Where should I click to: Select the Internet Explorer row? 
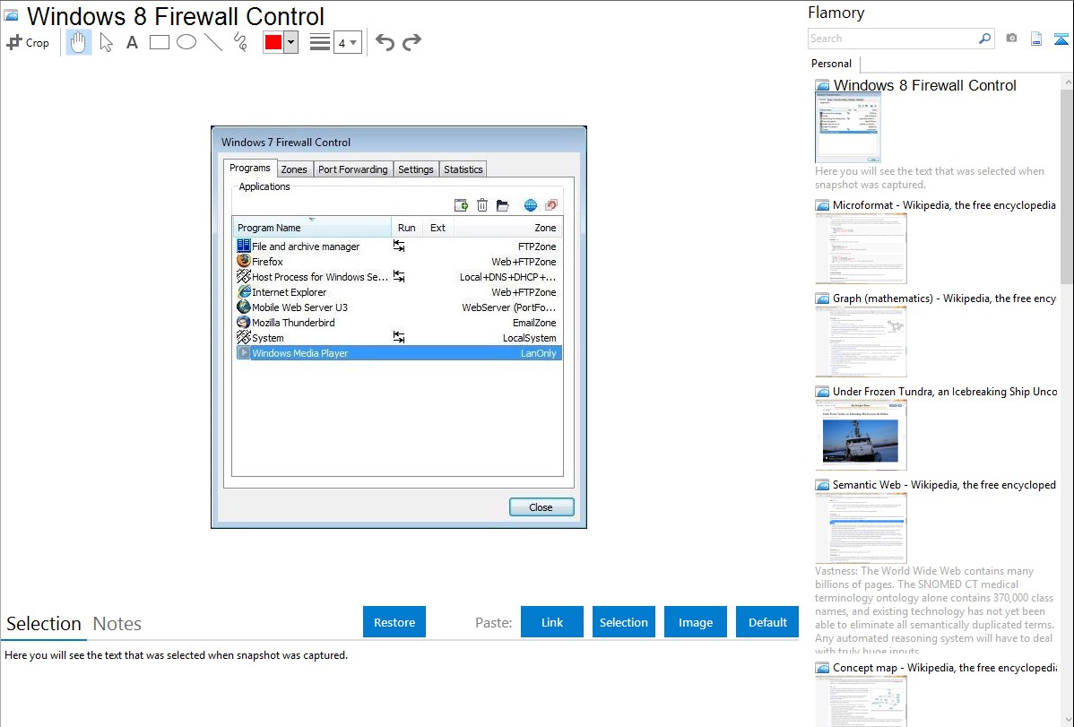(x=397, y=292)
